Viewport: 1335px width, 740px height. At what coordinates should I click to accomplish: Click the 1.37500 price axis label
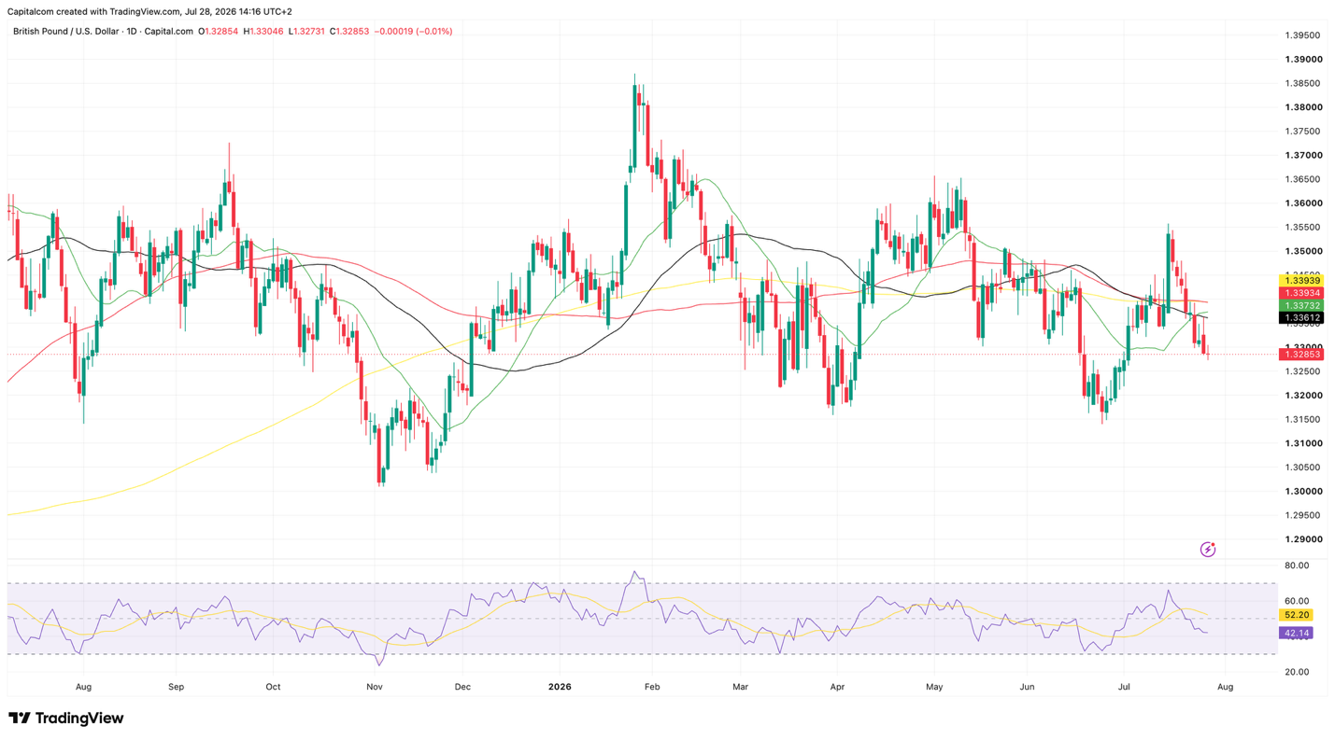pos(1302,132)
